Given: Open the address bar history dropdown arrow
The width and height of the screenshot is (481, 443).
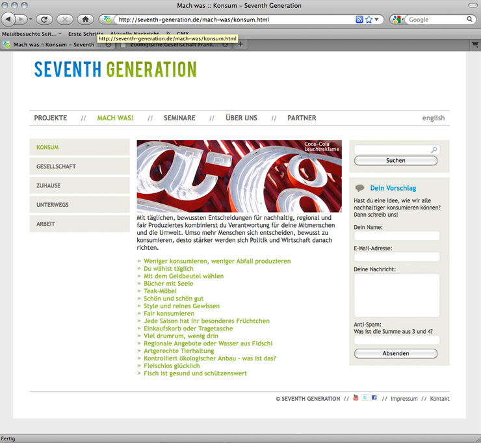Looking at the screenshot, I should click(x=378, y=20).
